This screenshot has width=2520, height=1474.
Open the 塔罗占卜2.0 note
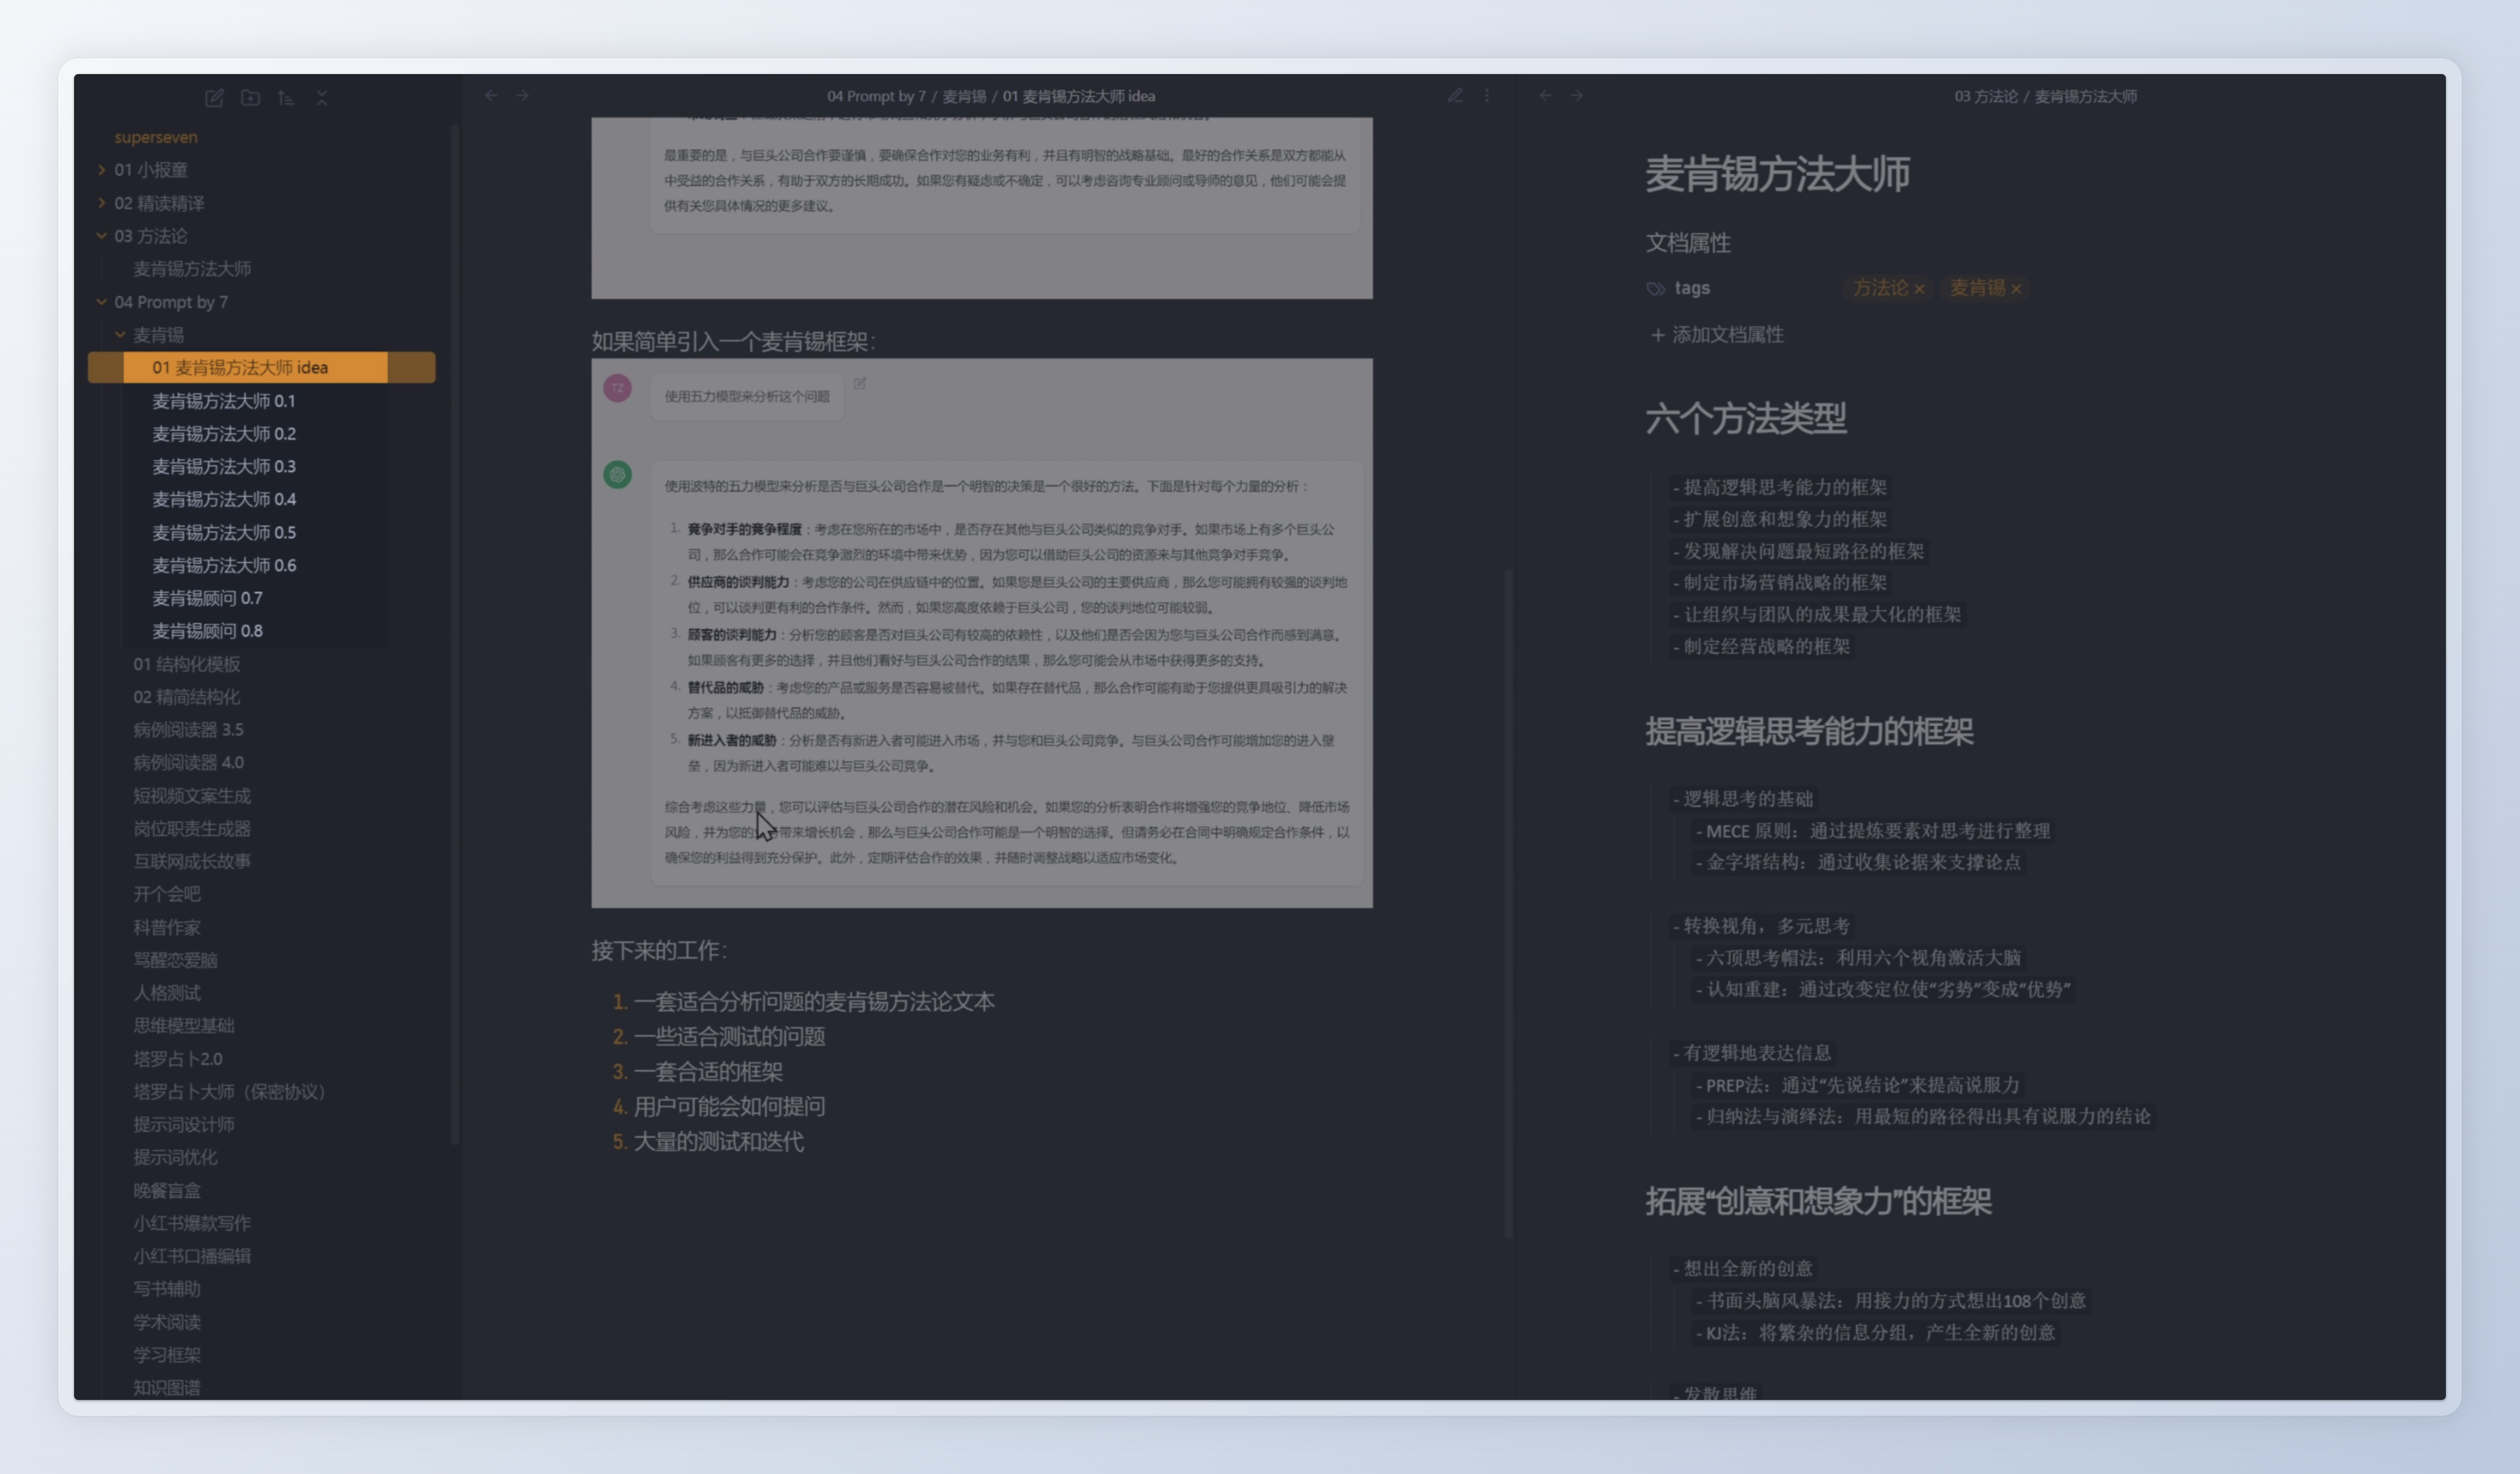178,1058
